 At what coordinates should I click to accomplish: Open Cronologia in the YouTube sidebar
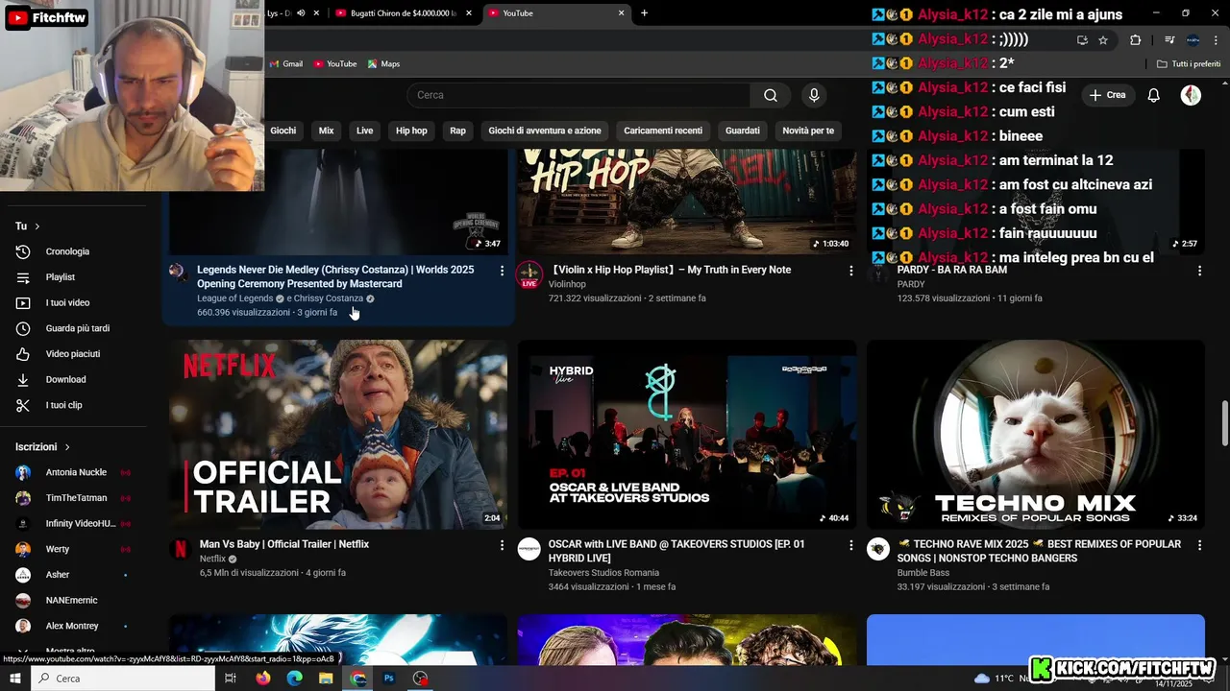[67, 251]
